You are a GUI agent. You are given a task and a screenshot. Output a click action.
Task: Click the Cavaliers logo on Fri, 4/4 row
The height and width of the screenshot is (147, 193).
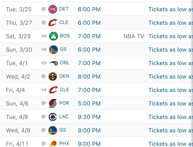click(53, 90)
